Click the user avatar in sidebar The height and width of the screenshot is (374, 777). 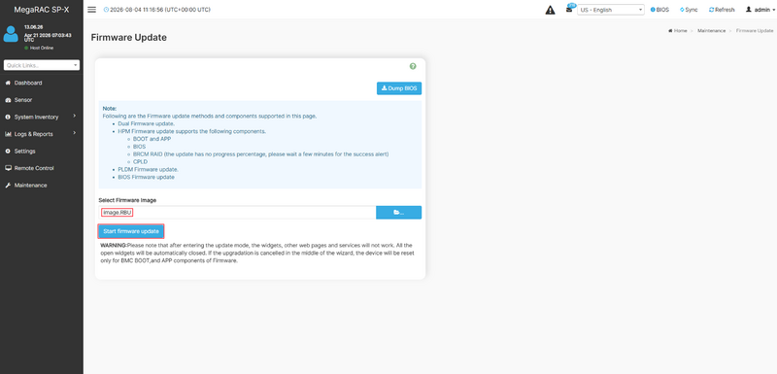[11, 34]
